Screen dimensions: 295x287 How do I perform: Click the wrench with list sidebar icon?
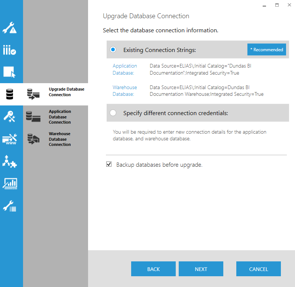click(10, 206)
